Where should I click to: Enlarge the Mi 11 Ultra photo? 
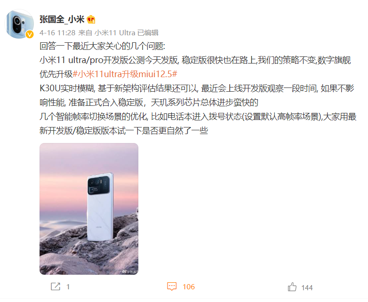click(89, 209)
